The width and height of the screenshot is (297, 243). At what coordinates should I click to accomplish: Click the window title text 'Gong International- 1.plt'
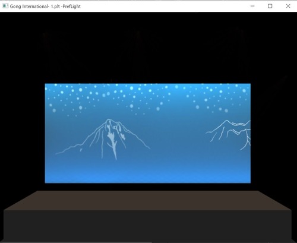[35, 7]
